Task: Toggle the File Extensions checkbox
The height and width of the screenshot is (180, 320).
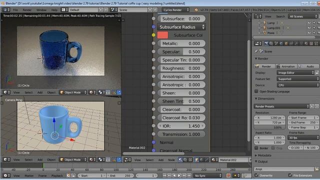Action: tap(290, 175)
